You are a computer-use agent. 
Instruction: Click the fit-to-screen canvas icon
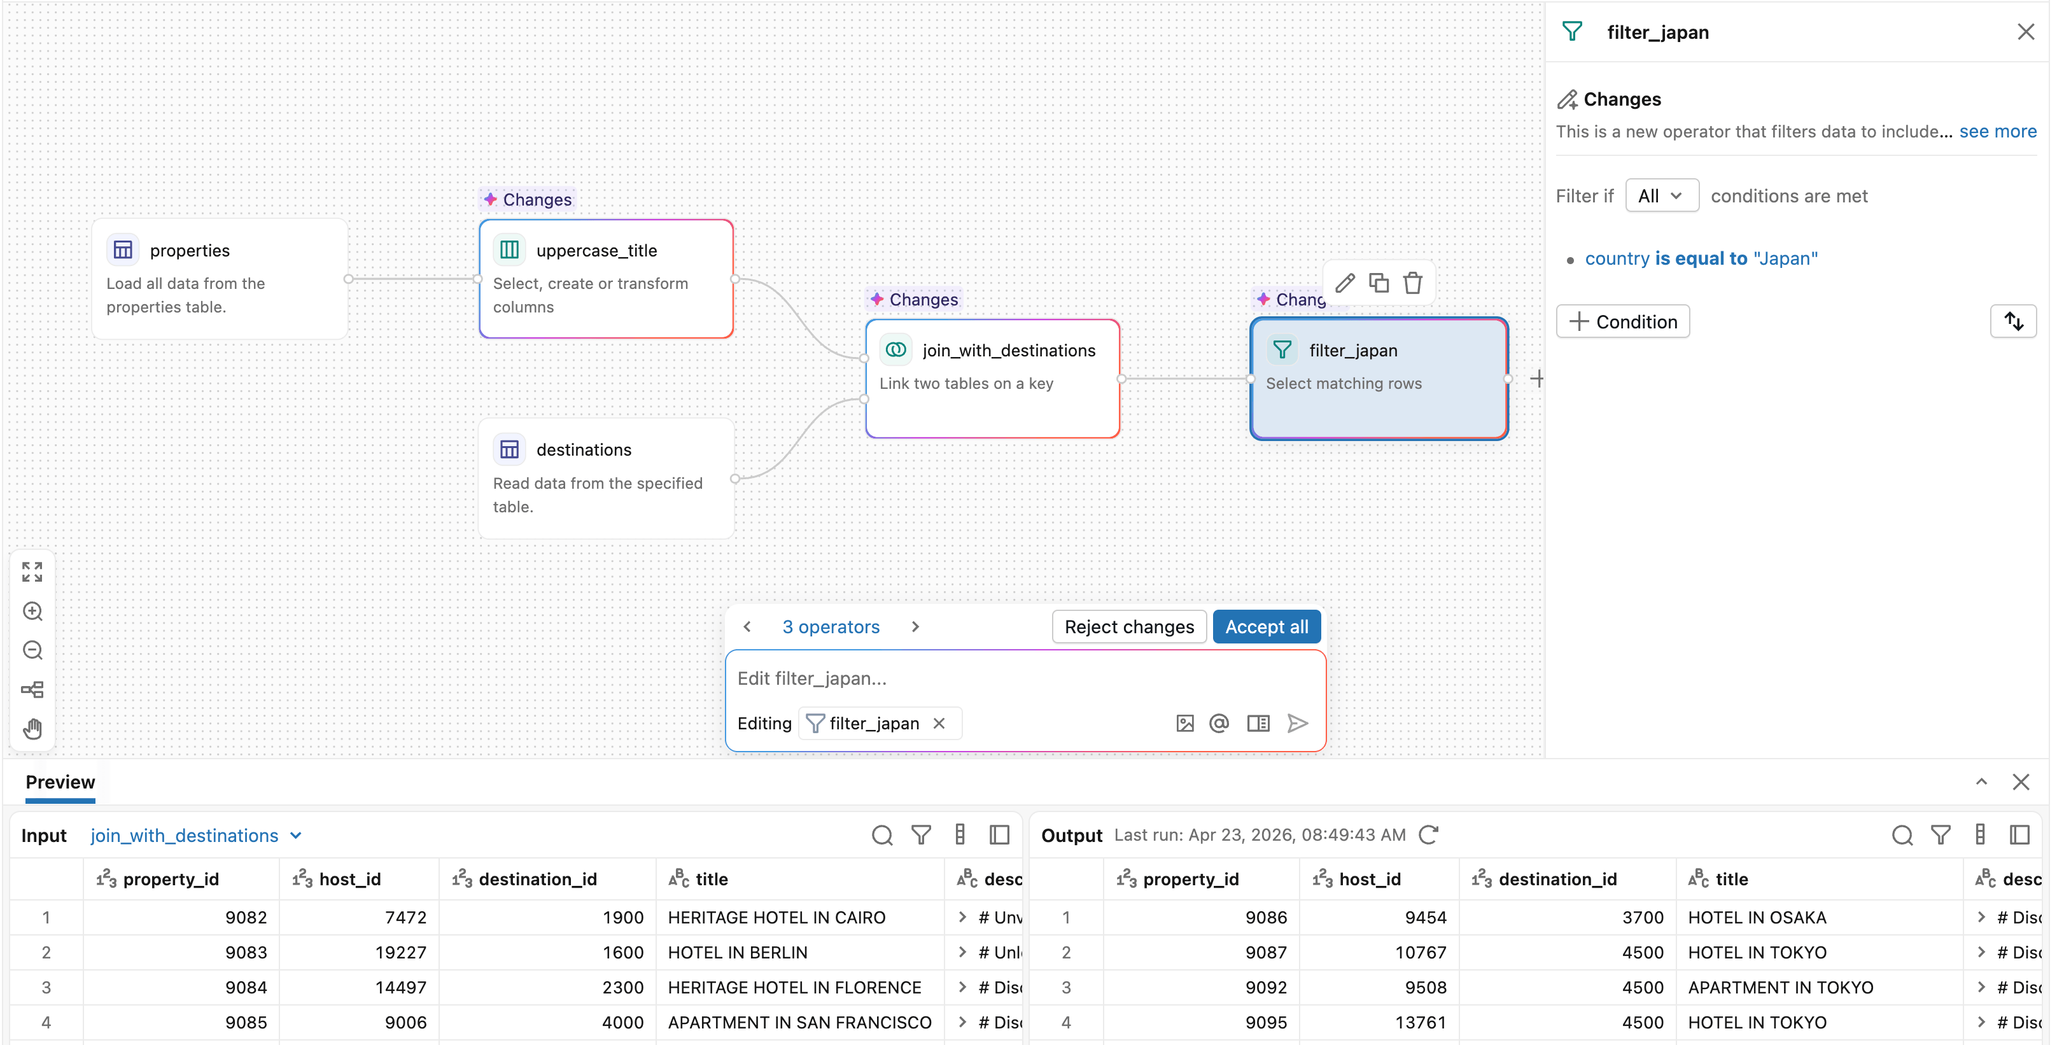pyautogui.click(x=32, y=572)
